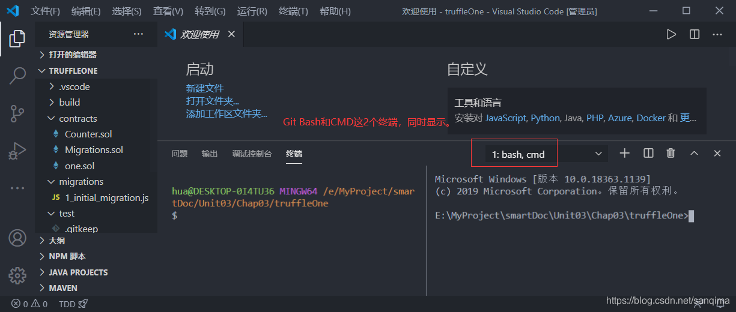Open the 选择(S) menu
736x312 pixels.
[127, 11]
